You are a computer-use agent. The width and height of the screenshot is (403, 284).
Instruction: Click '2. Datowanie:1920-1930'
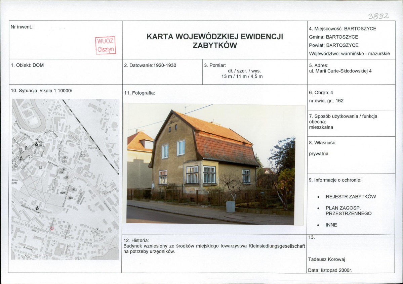coord(150,65)
